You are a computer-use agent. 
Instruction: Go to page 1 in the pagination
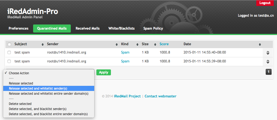[269, 72]
